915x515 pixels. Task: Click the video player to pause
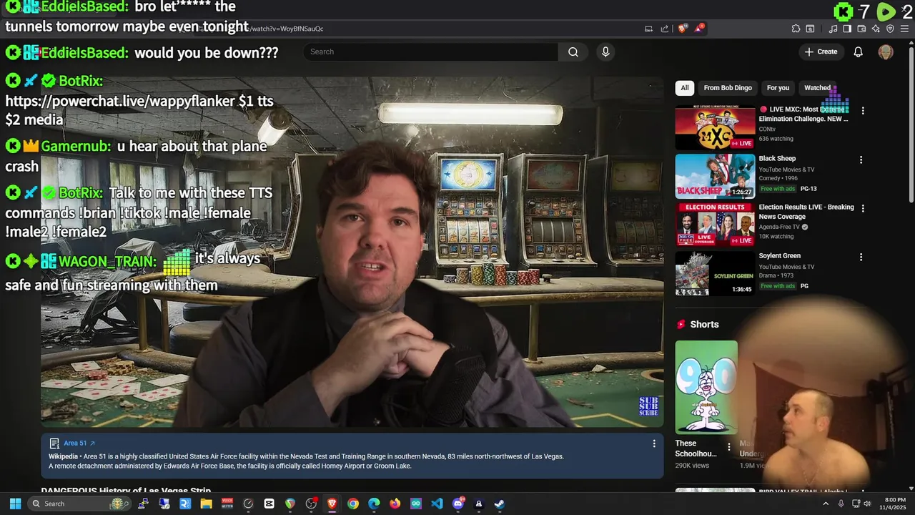352,250
